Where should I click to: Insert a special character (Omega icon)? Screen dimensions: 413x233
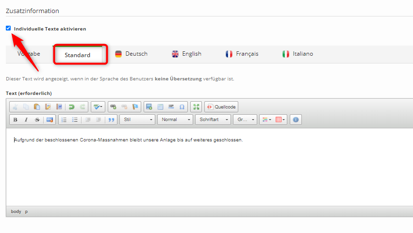182,107
